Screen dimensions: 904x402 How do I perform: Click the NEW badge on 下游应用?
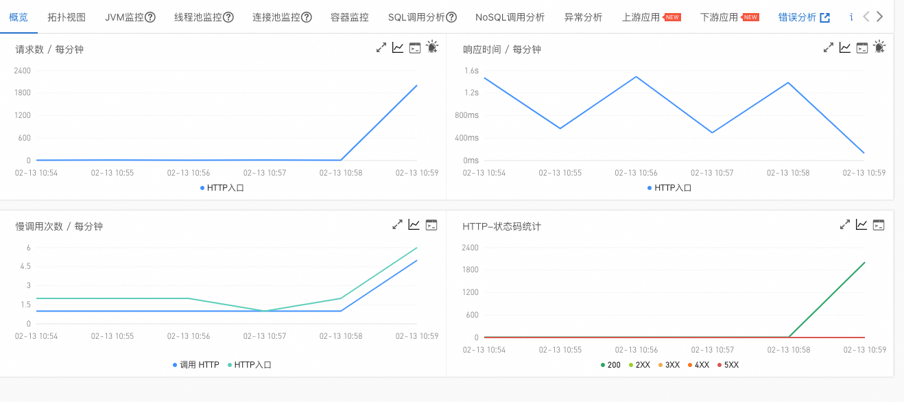coord(750,17)
